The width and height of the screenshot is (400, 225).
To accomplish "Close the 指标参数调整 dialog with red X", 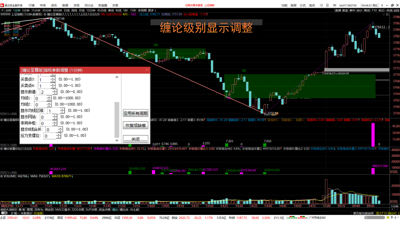I will [x=147, y=70].
